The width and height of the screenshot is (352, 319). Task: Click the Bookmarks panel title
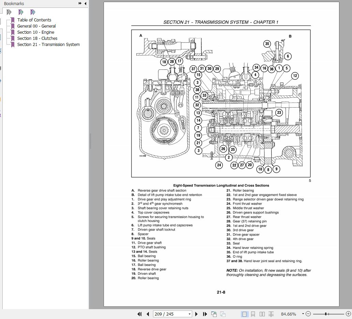(14, 4)
